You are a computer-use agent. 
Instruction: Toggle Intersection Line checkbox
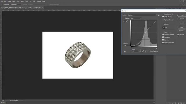click(x=163, y=42)
